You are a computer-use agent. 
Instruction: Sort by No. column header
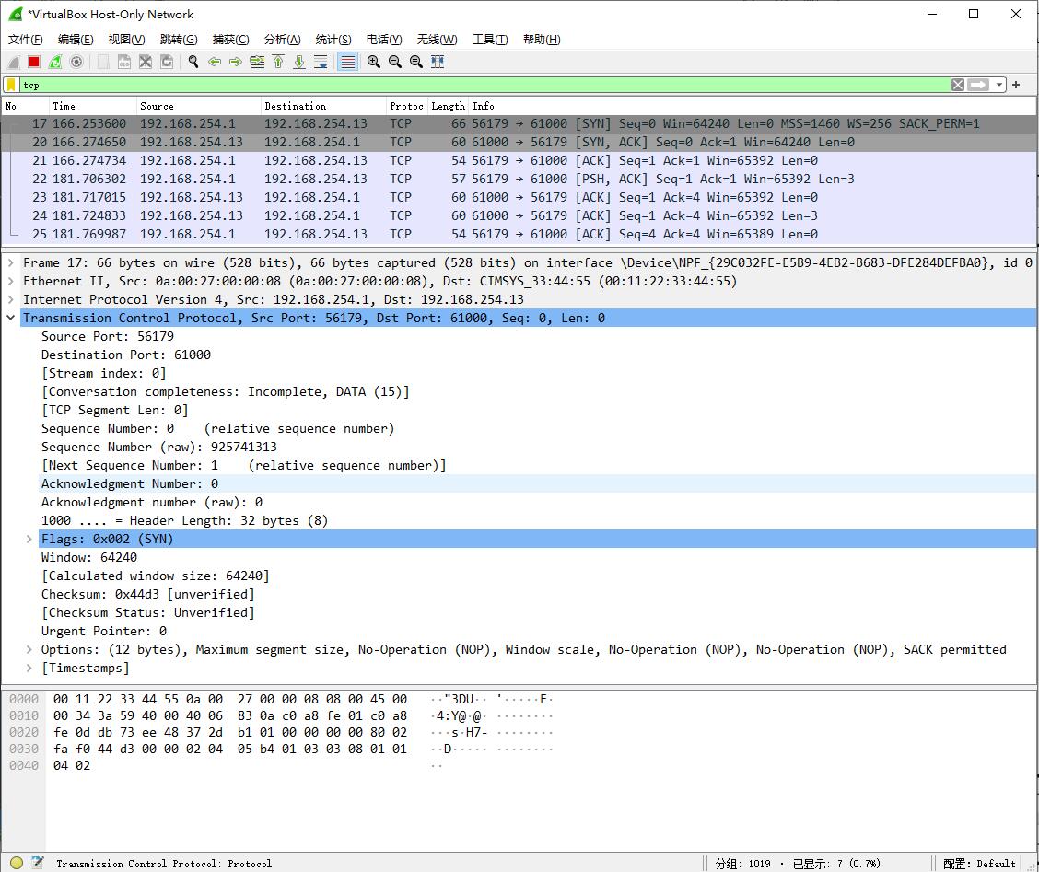point(25,106)
